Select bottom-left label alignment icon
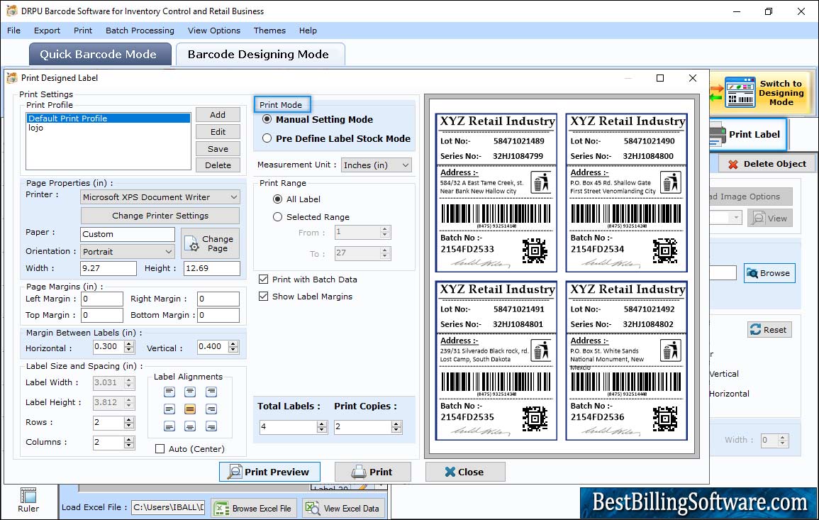 (x=169, y=426)
